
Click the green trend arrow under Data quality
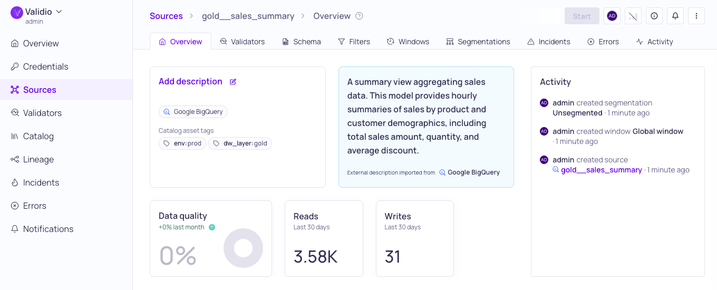coord(212,227)
